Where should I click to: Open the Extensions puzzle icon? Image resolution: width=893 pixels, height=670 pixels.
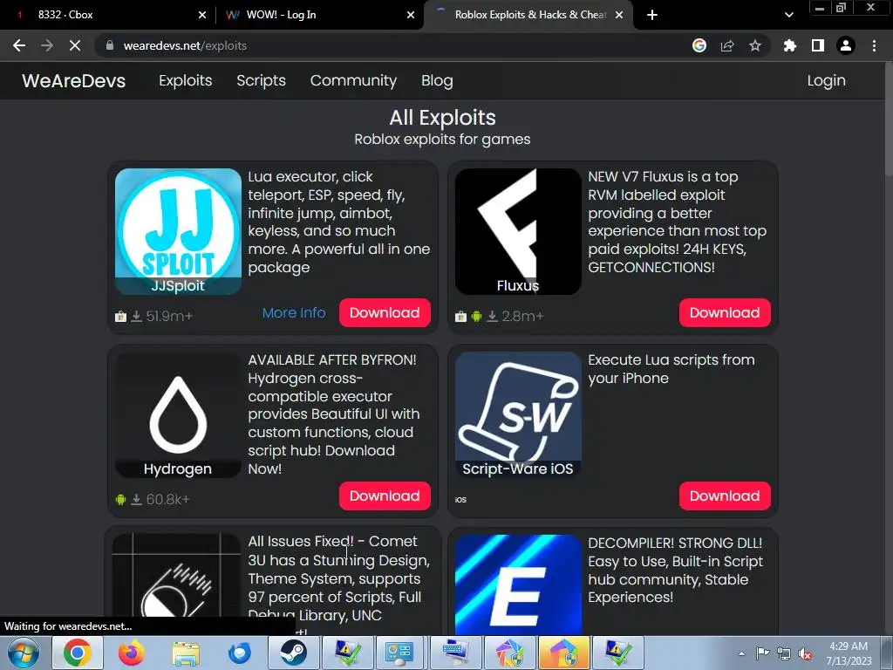click(789, 45)
